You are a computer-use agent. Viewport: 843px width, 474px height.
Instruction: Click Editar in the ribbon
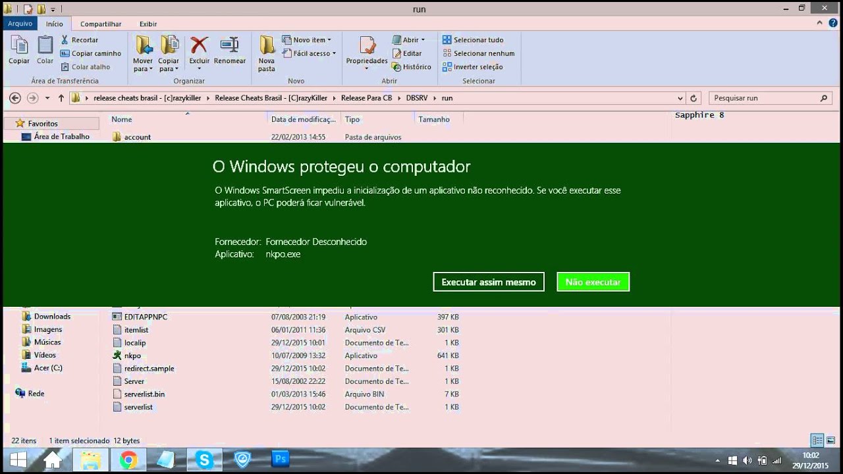pyautogui.click(x=407, y=53)
